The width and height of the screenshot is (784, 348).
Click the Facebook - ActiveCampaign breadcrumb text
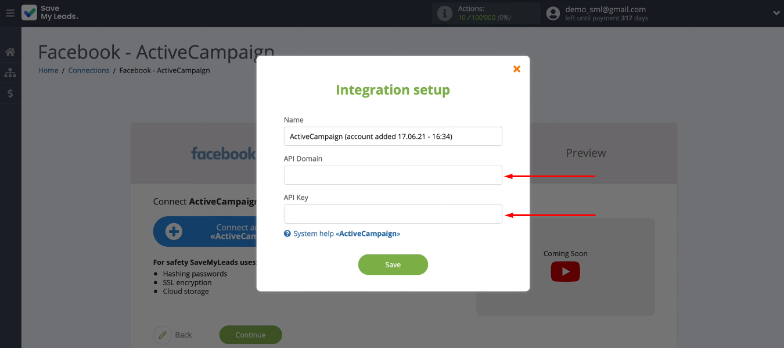tap(164, 70)
